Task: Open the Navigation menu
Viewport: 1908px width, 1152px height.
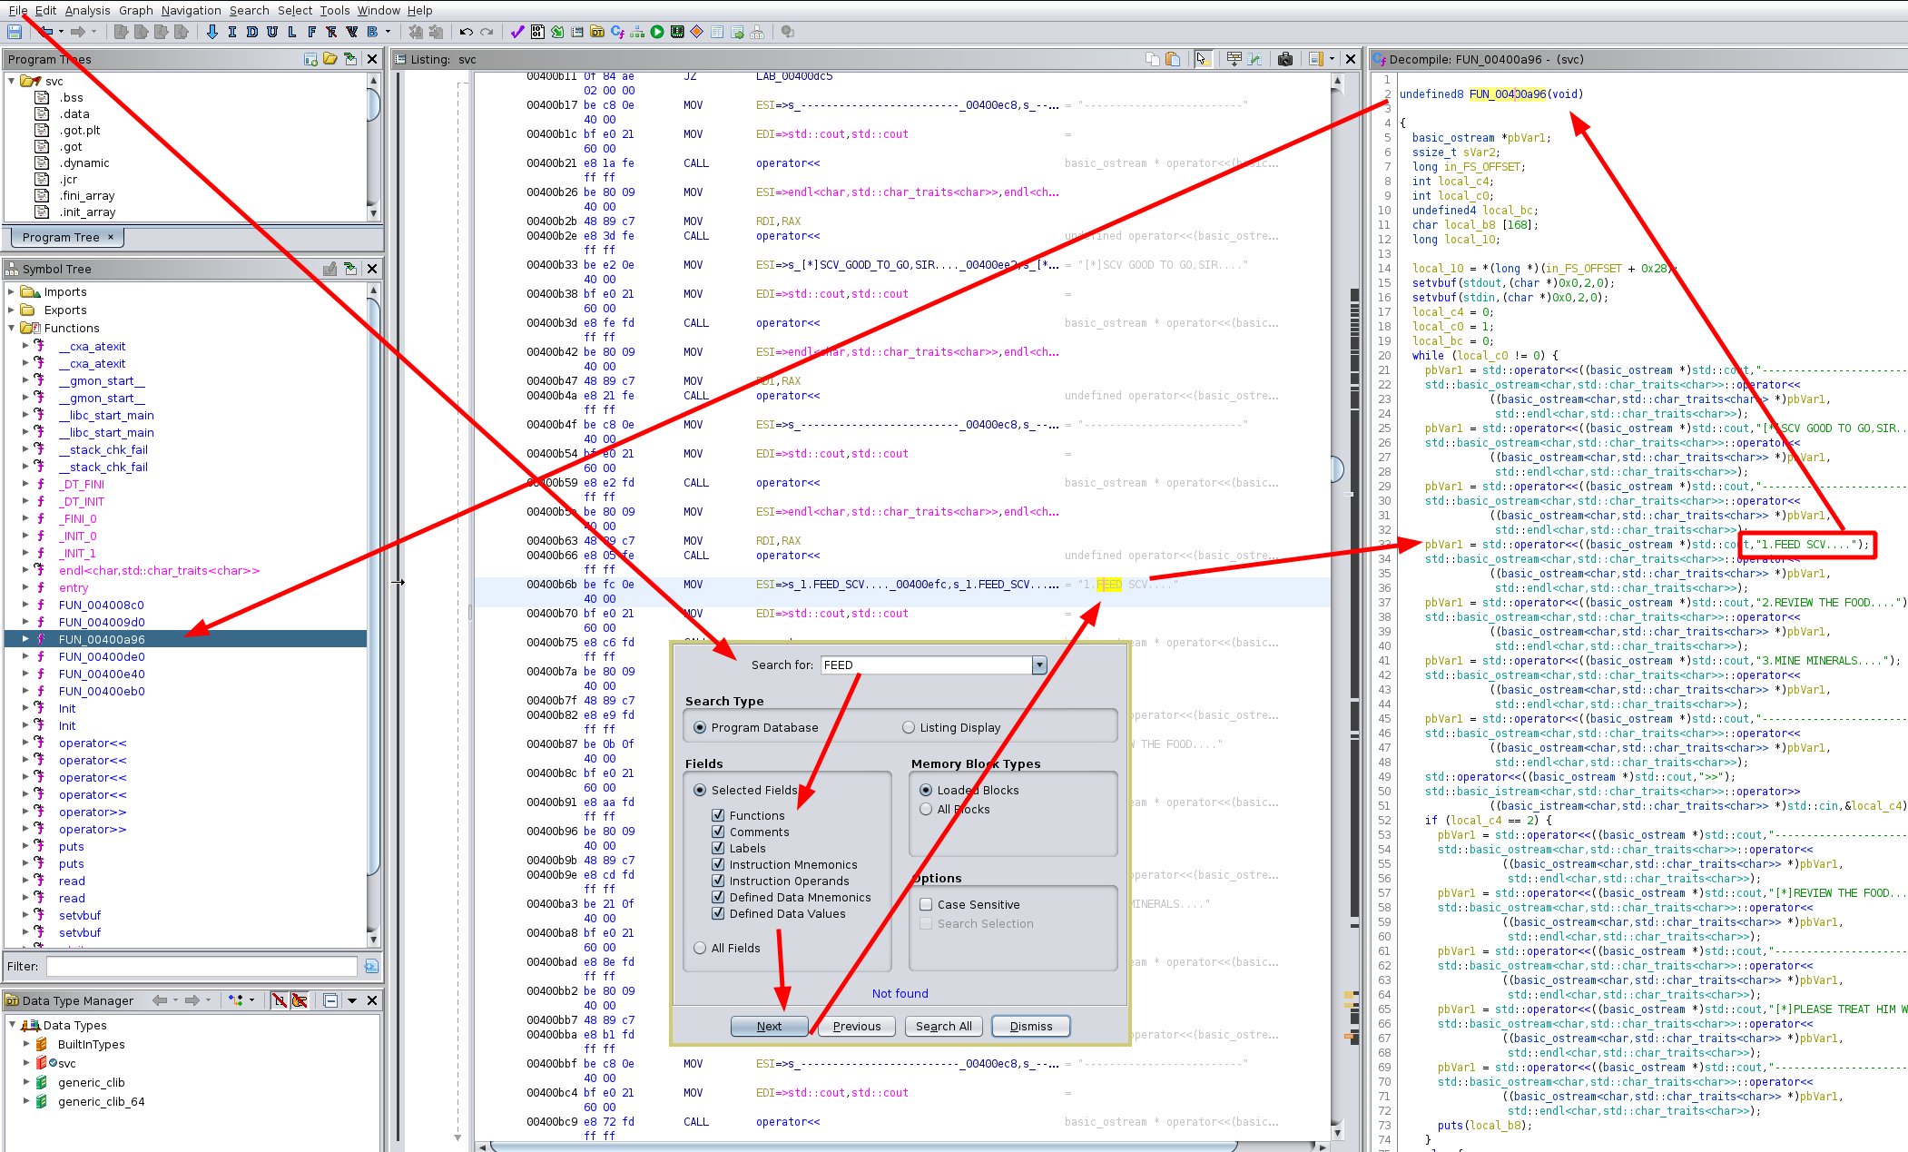Action: pyautogui.click(x=191, y=11)
